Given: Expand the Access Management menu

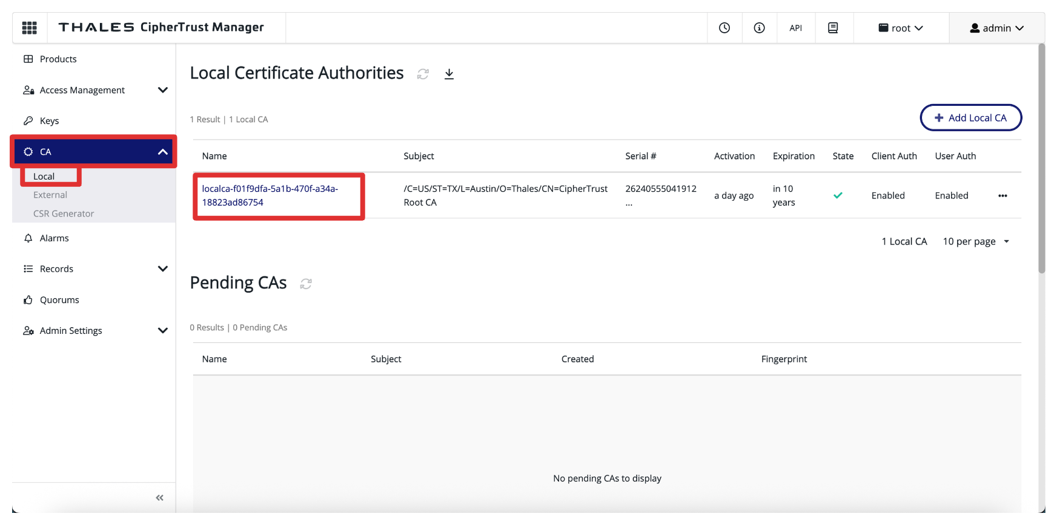Looking at the screenshot, I should [x=162, y=90].
